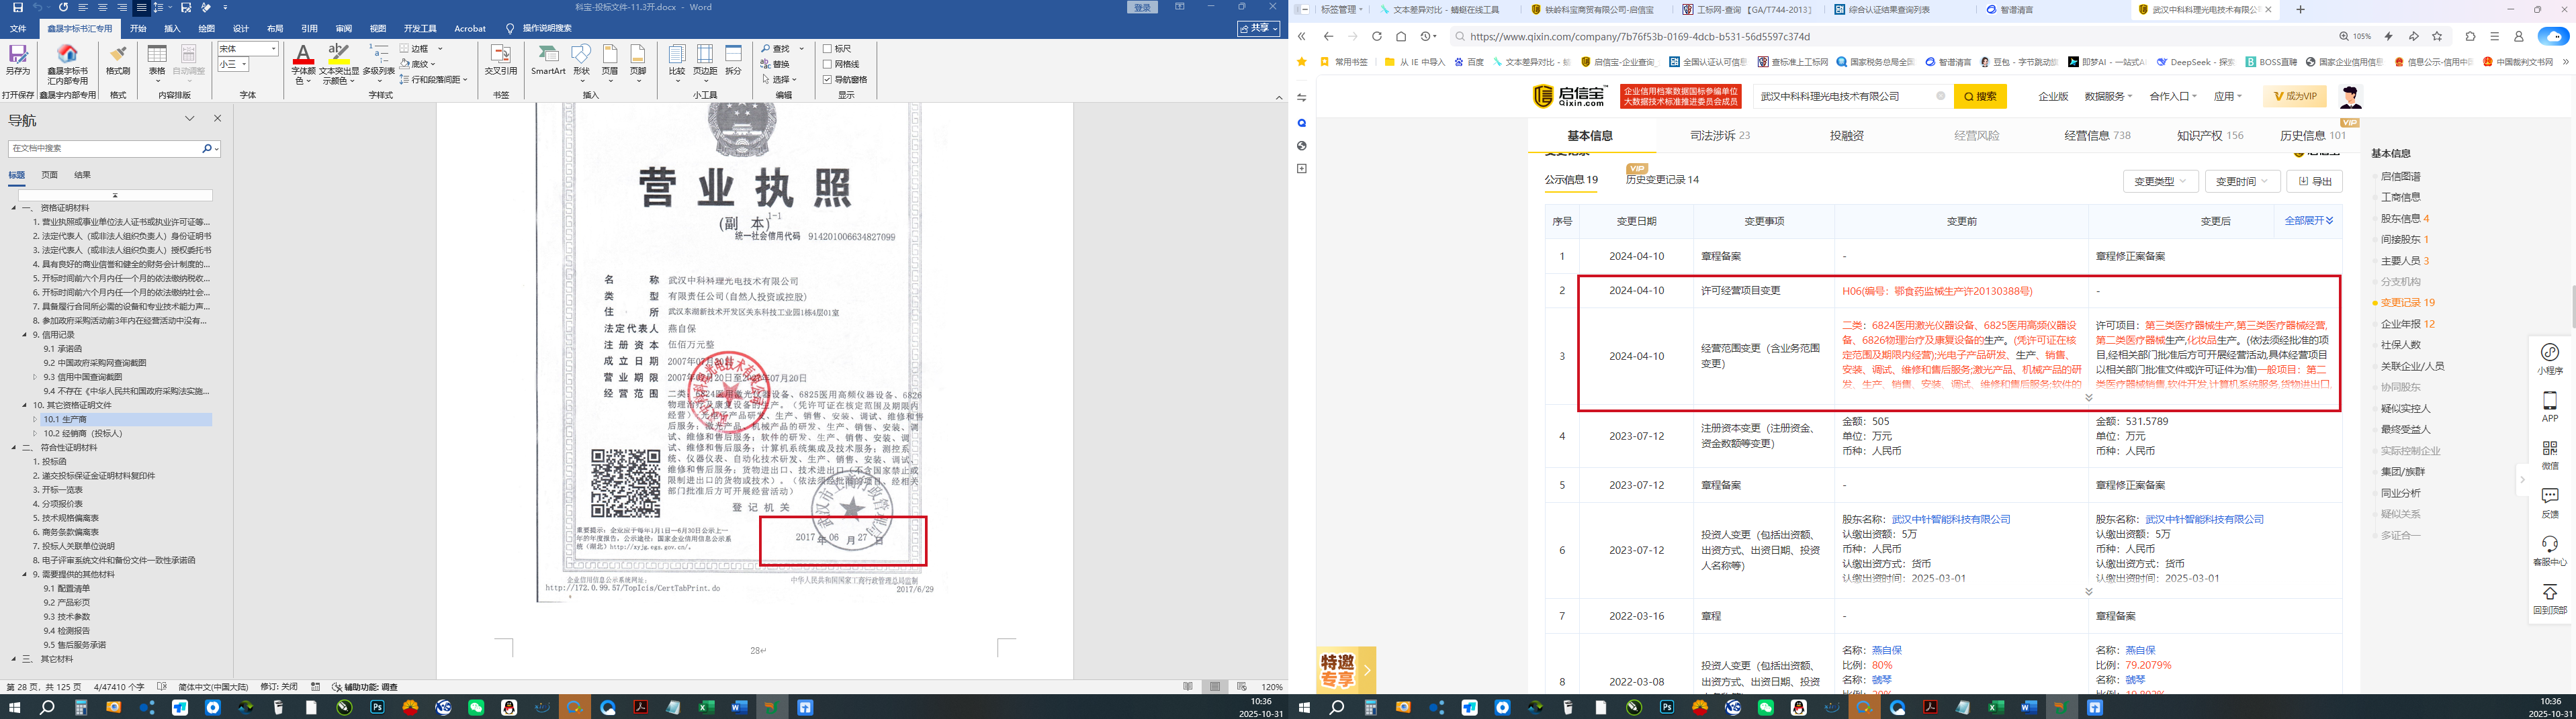Open the 变更时间 filter dropdown on Qixin
This screenshot has height=719, width=2576.
click(x=2242, y=181)
